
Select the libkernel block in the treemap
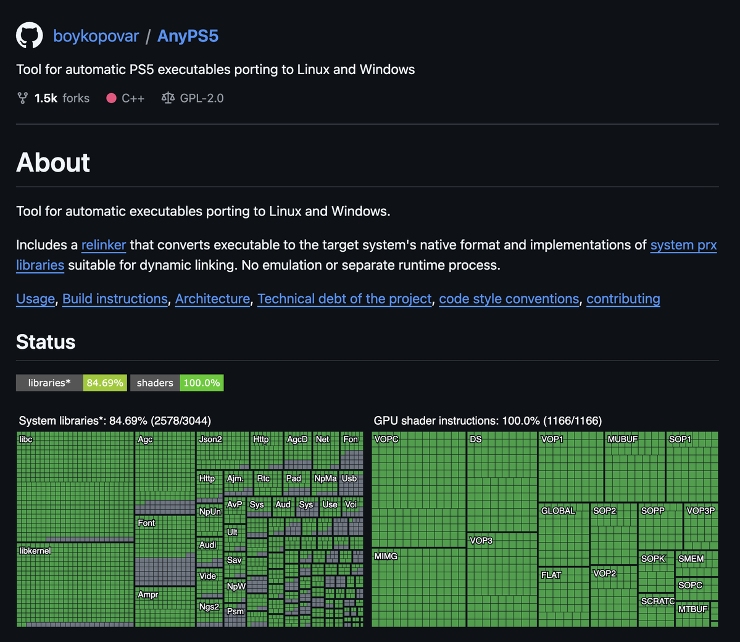click(75, 585)
